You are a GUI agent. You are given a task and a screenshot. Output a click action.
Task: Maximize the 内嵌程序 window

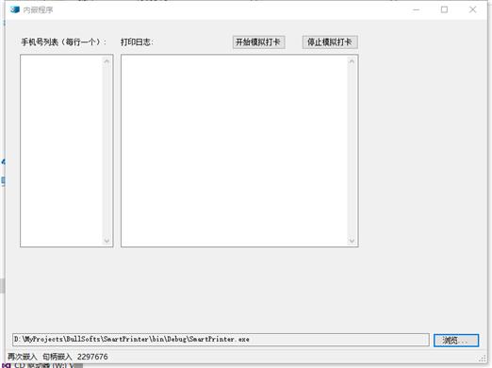[x=444, y=9]
